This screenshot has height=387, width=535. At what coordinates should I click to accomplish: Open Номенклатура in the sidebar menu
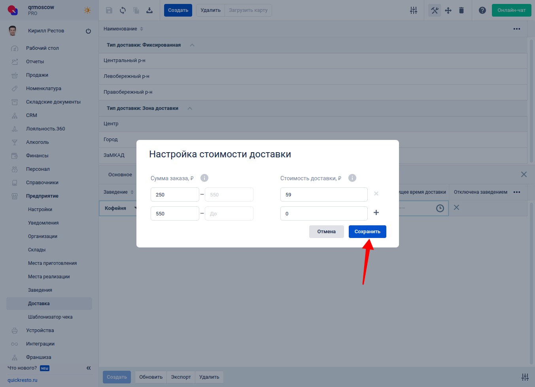(x=43, y=89)
